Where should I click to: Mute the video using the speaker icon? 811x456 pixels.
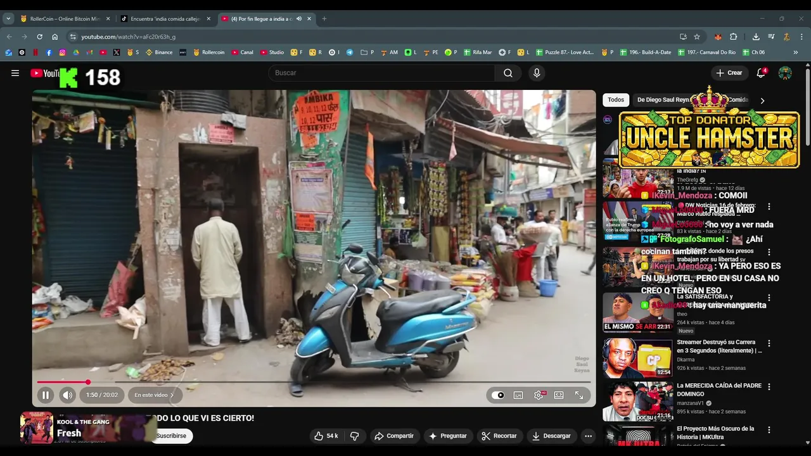coord(67,395)
